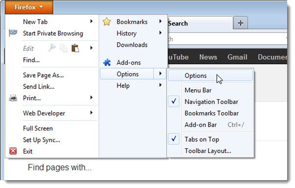Click Options in the middle menu column
The height and width of the screenshot is (188, 295).
[x=127, y=74]
